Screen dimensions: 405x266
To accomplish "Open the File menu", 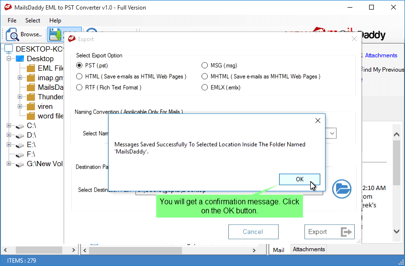I will click(x=12, y=21).
